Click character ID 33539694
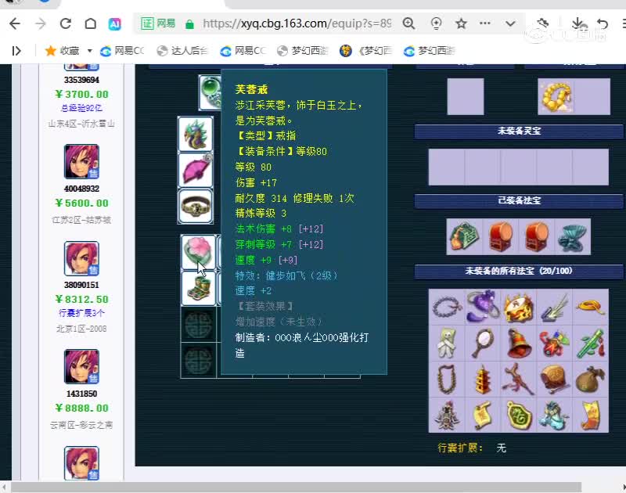 (81, 80)
